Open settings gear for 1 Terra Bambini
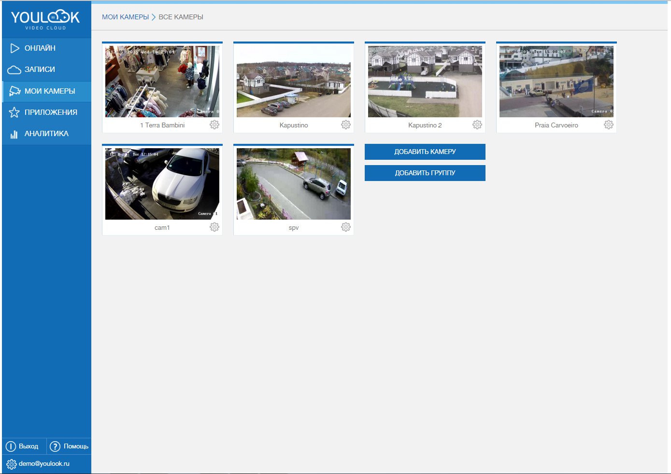 (x=214, y=125)
